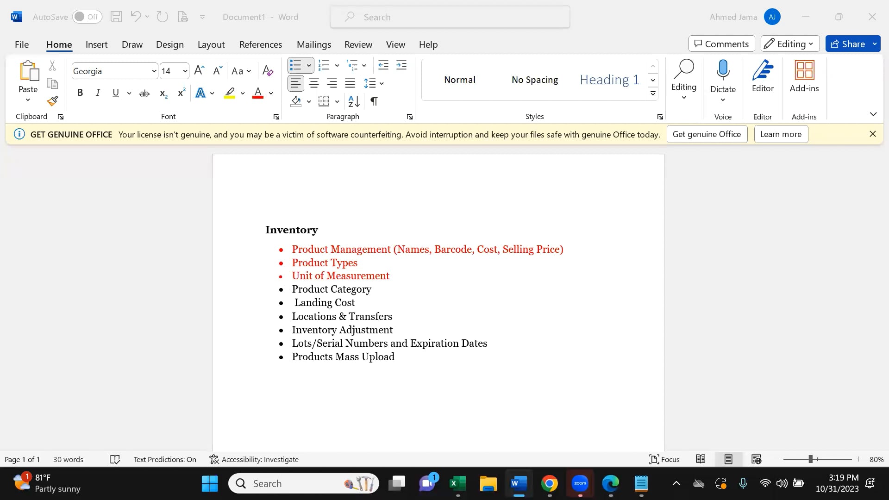The height and width of the screenshot is (500, 889).
Task: Open the Georgia font name dropdown
Action: pos(154,71)
